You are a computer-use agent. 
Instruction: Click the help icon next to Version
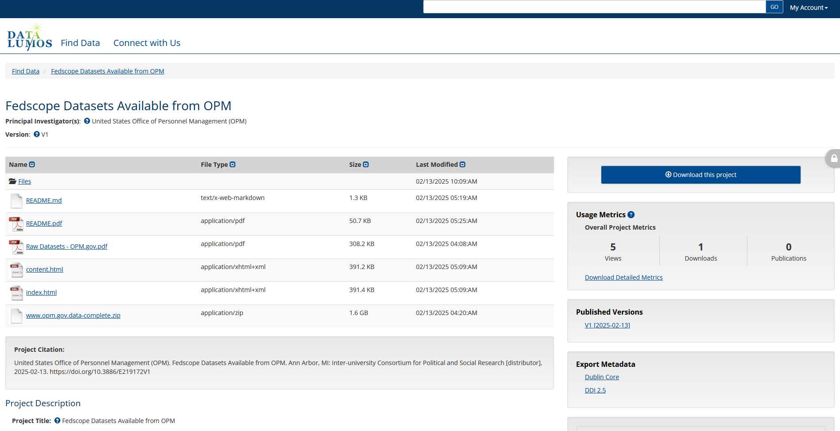point(37,134)
